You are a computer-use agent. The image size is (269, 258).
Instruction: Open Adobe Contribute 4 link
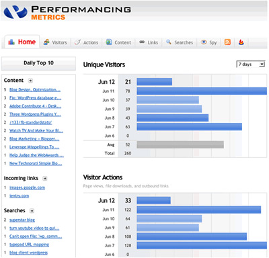point(35,106)
